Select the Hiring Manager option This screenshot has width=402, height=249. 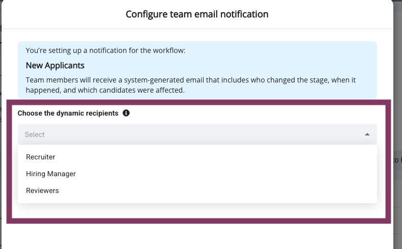[51, 174]
